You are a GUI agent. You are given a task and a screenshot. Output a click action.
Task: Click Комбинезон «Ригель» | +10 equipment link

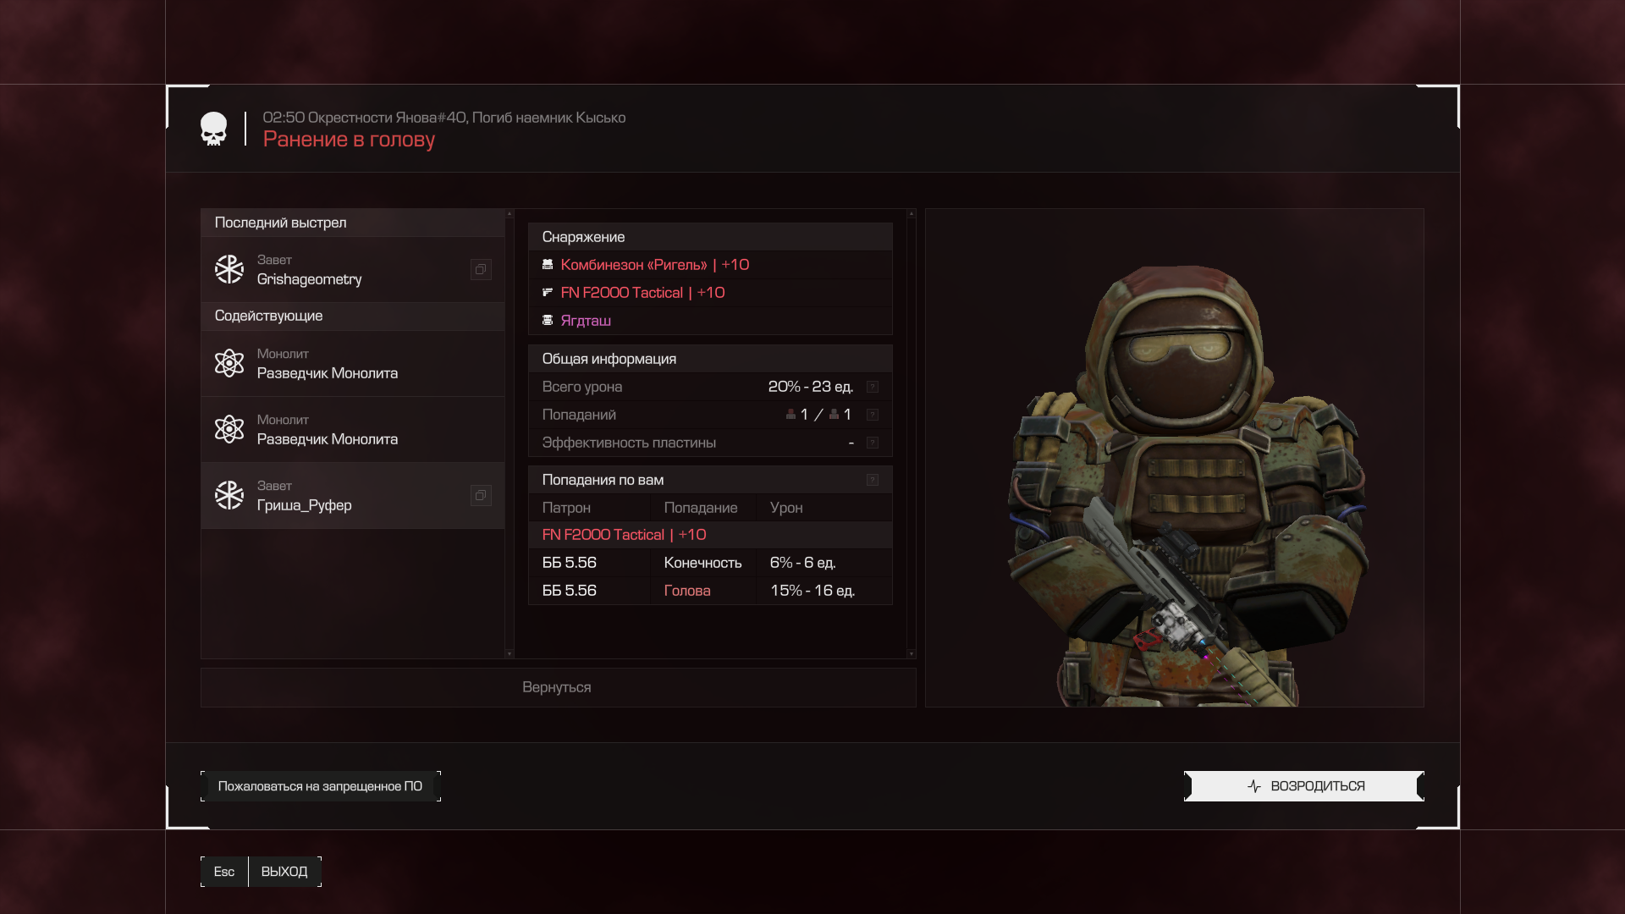654,265
